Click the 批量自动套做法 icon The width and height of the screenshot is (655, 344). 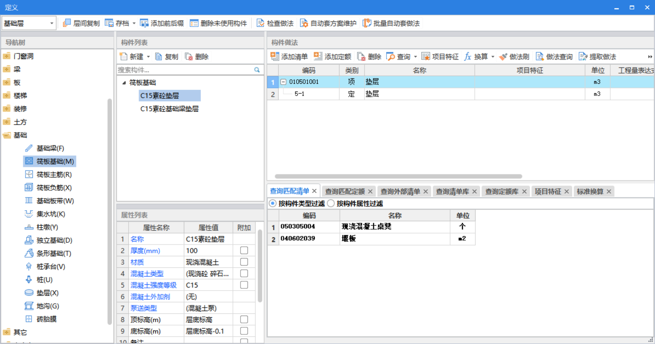tap(367, 23)
